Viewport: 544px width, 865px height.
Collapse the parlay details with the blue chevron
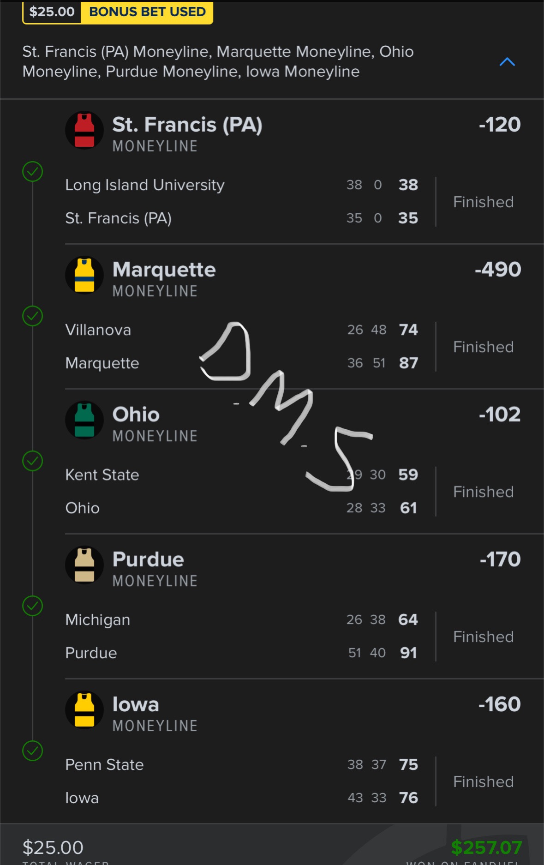tap(507, 62)
